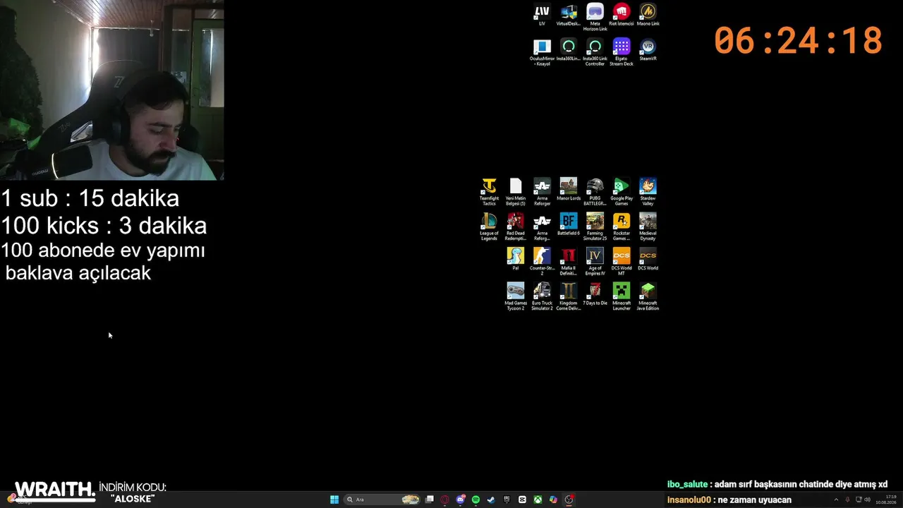Screen dimensions: 903x508
Task: Launch the PUBG BATTLEGROUNDS shortcut
Action: pyautogui.click(x=595, y=192)
